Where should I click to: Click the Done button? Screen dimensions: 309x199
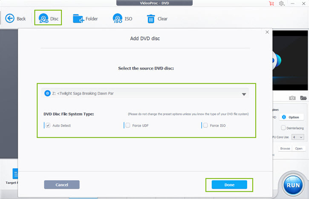[x=229, y=185]
